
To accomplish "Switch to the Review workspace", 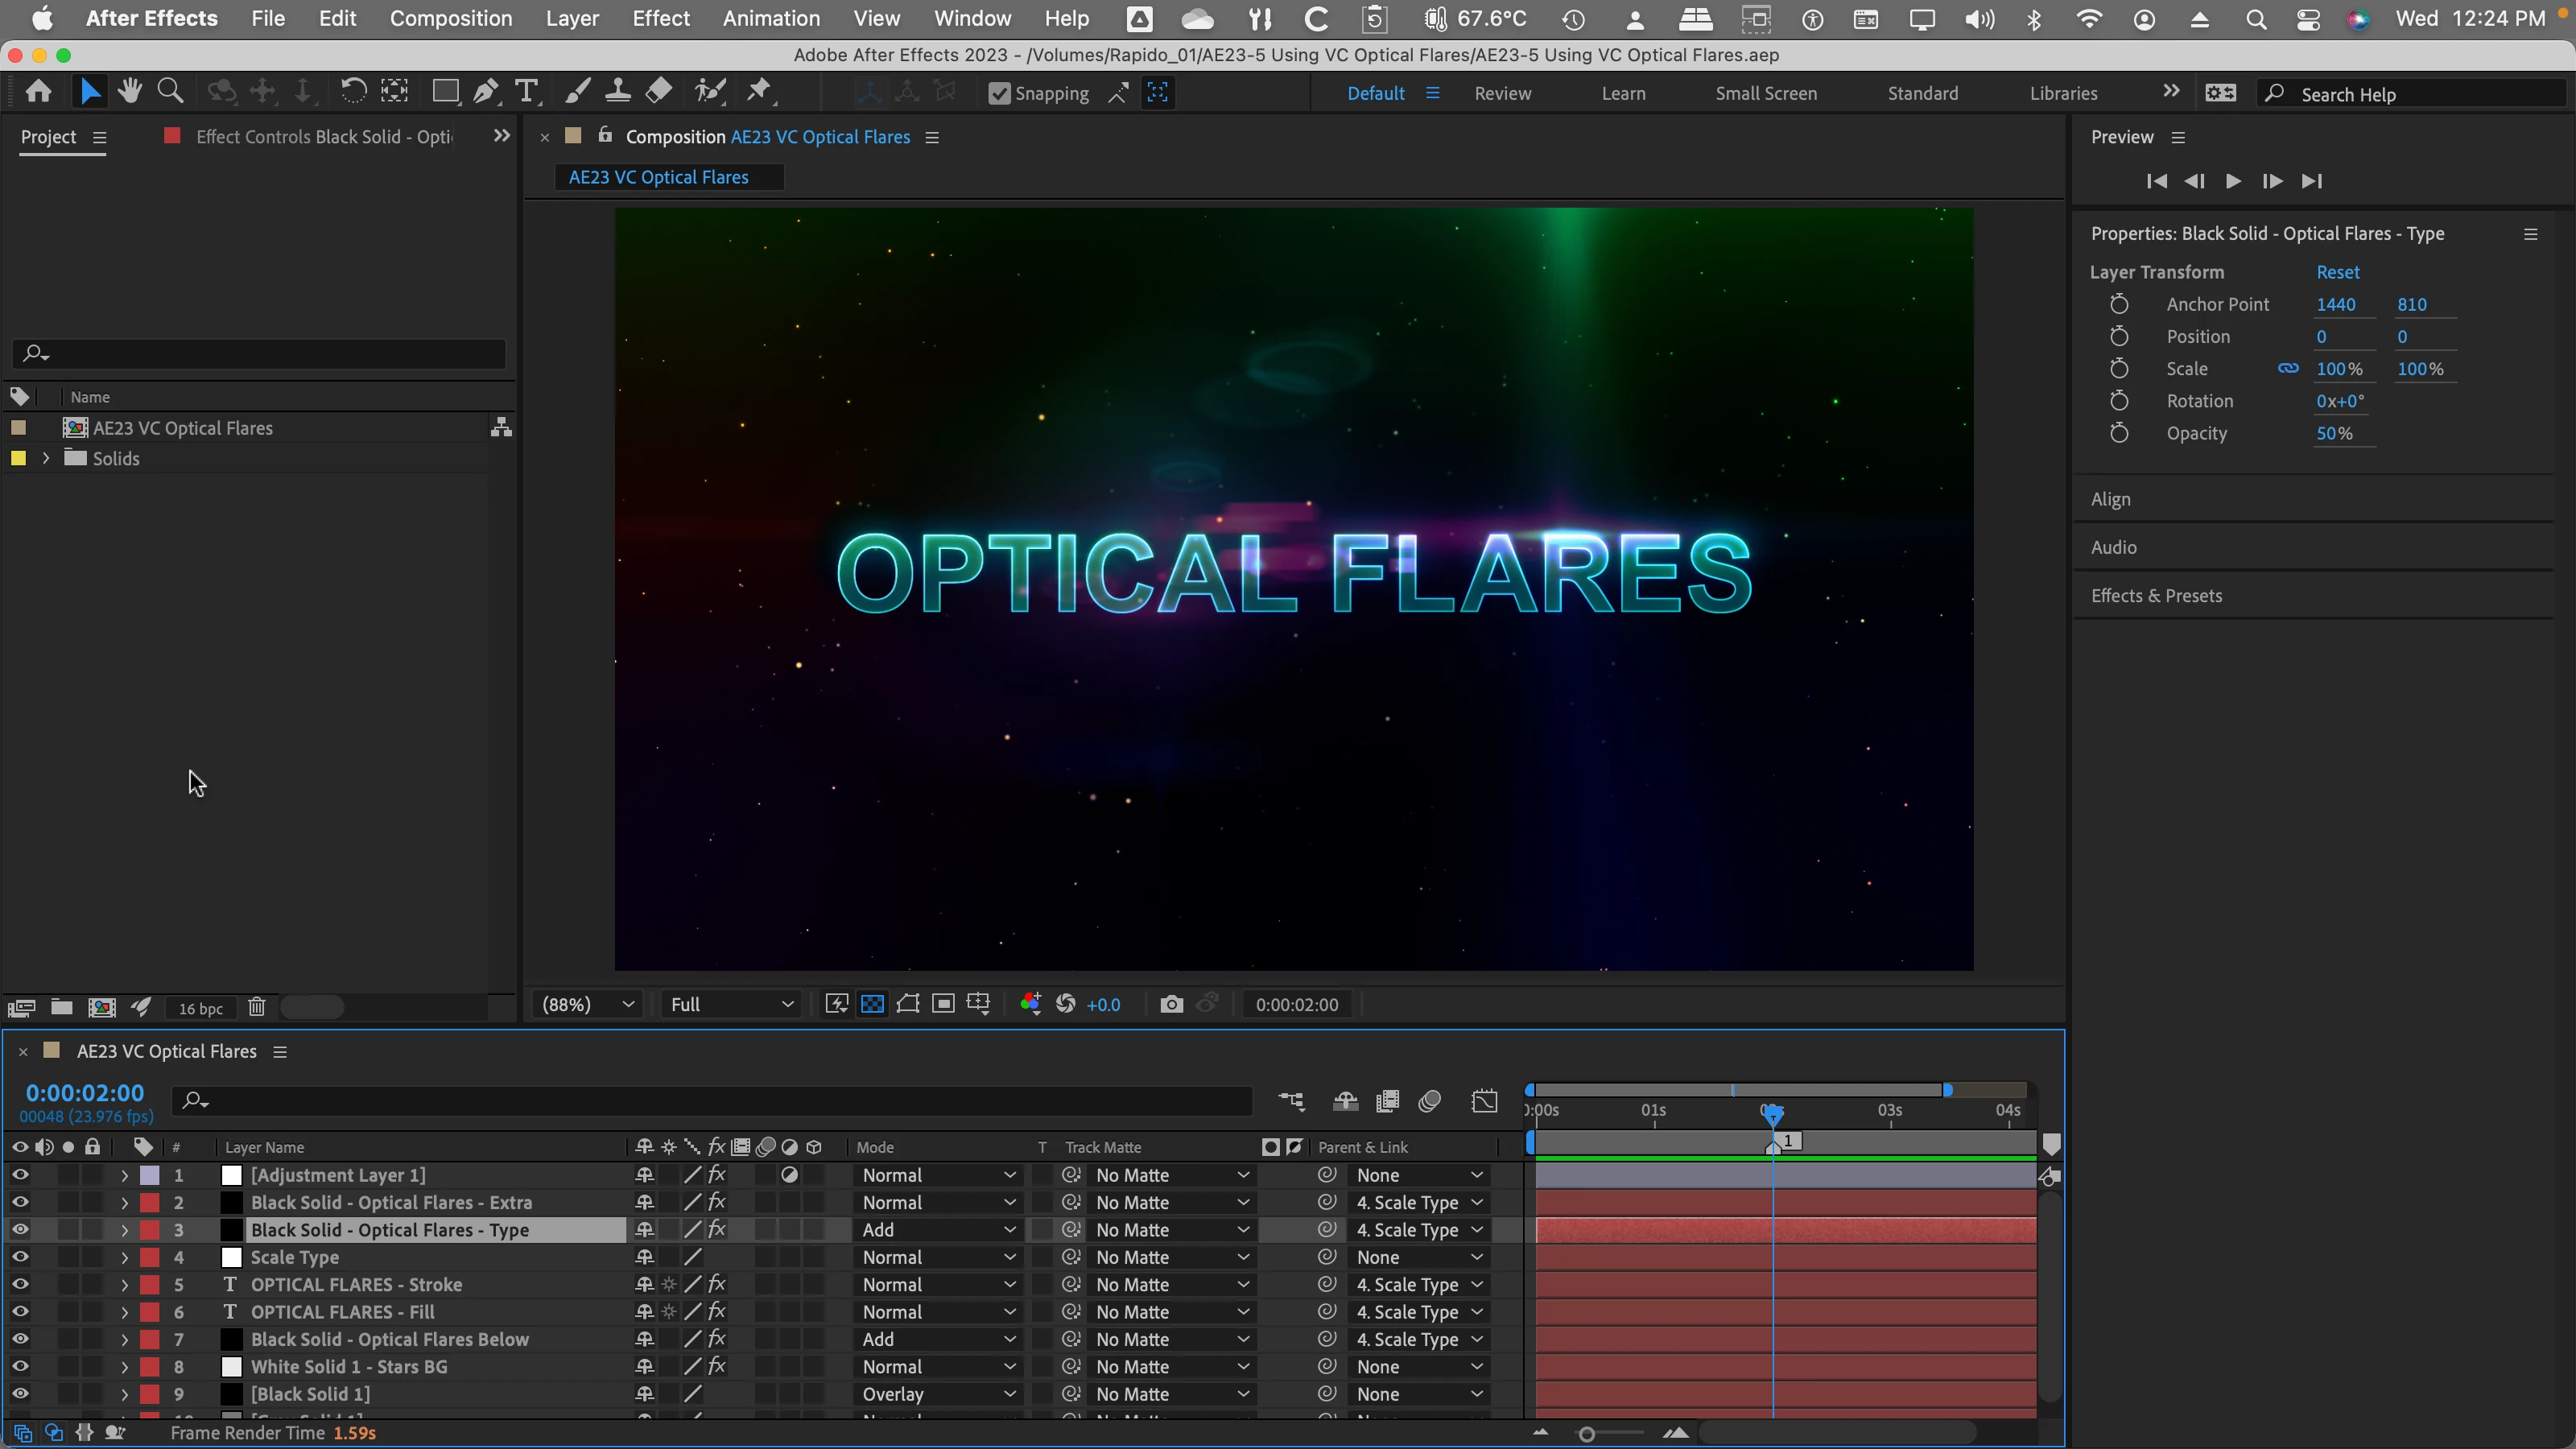I will click(1502, 93).
